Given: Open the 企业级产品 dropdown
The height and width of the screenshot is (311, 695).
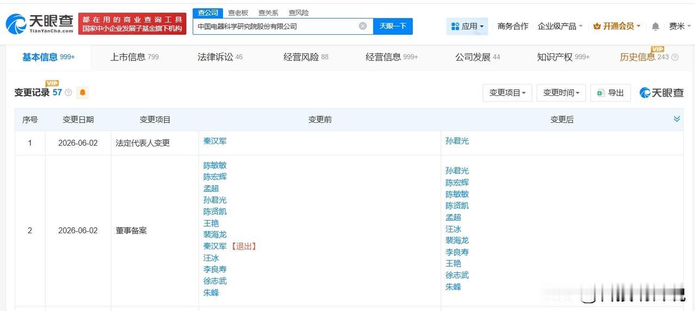Looking at the screenshot, I should pyautogui.click(x=560, y=26).
